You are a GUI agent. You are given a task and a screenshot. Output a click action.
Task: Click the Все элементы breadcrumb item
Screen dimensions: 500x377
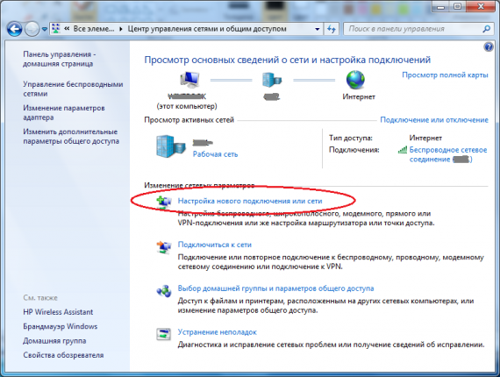[94, 29]
